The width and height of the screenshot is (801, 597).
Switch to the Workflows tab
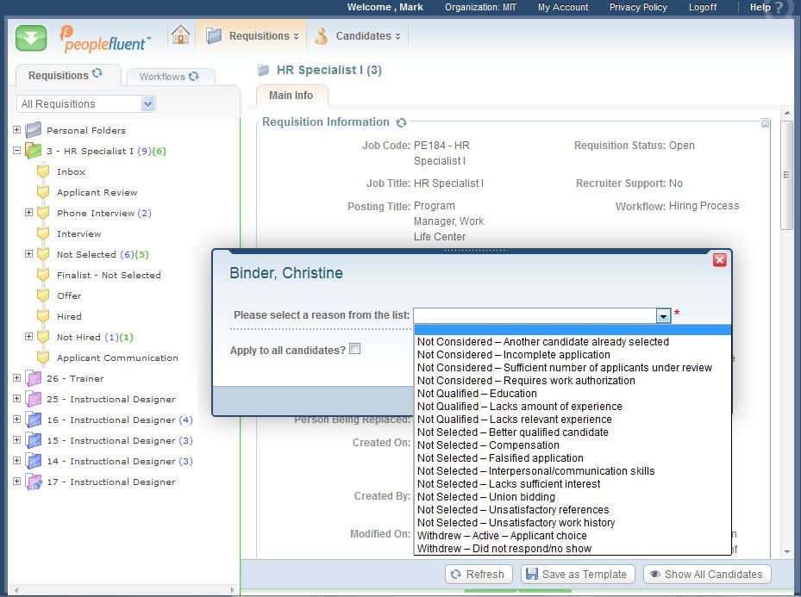tap(169, 77)
